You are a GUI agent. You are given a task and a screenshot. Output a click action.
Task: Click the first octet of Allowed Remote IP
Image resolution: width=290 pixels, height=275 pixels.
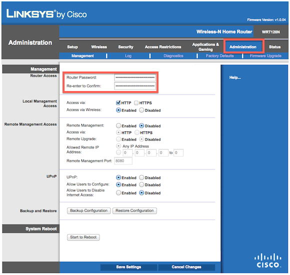[127, 153]
